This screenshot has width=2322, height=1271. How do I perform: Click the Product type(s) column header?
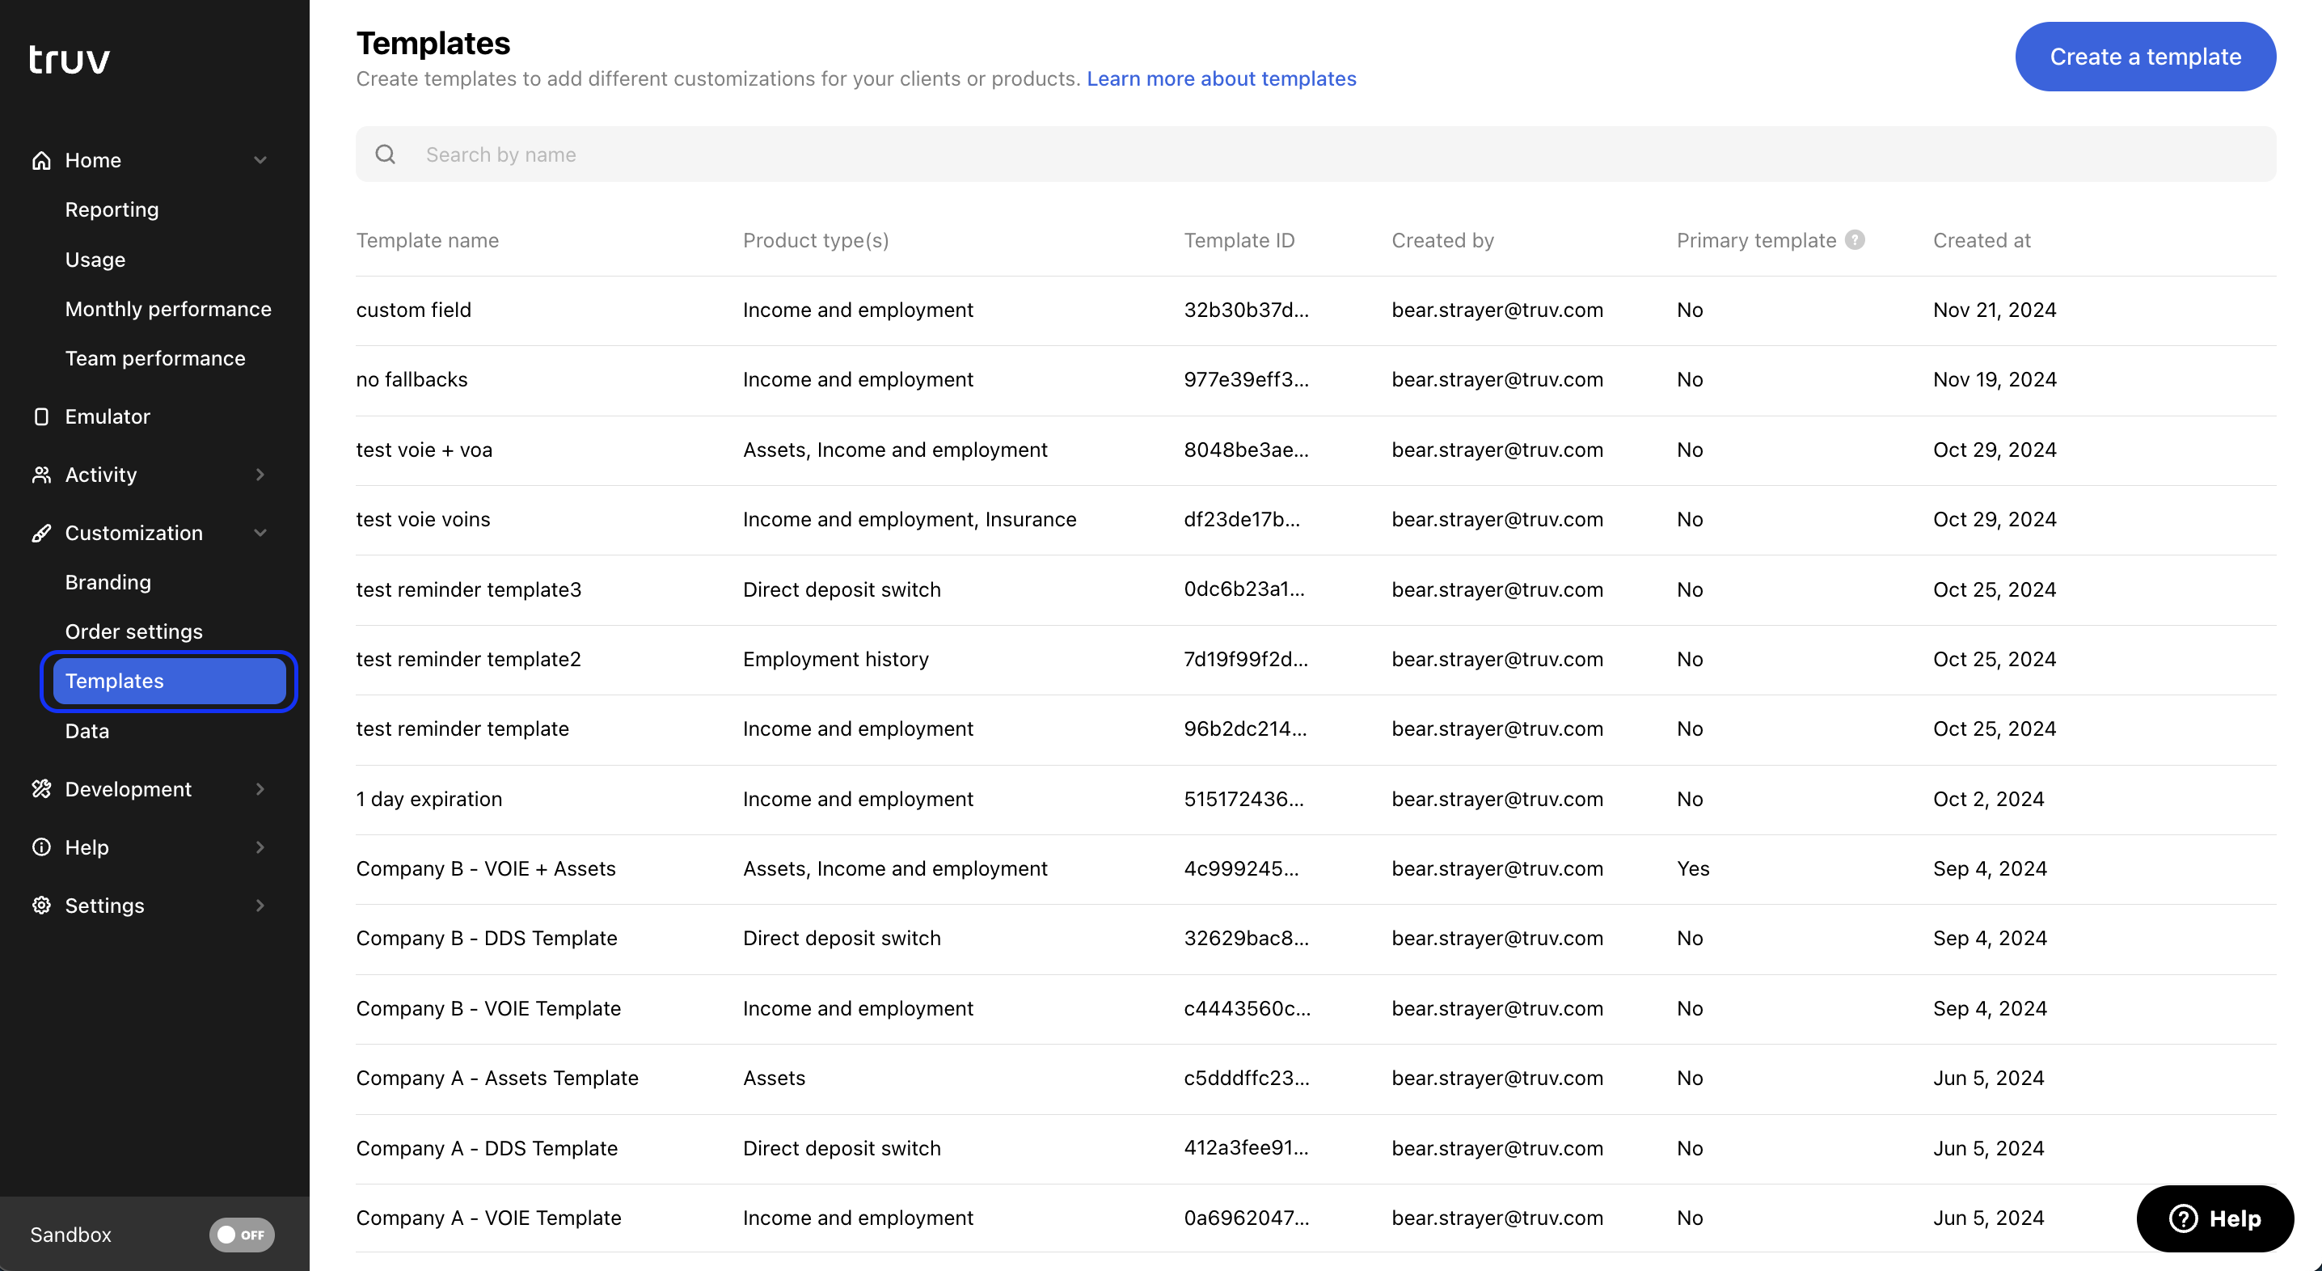point(816,241)
